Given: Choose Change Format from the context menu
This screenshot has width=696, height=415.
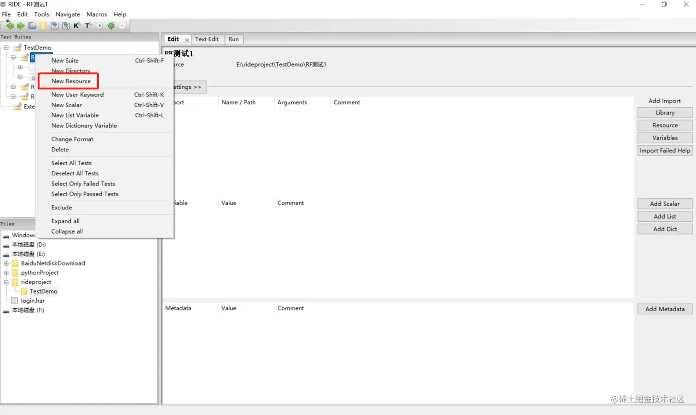Looking at the screenshot, I should [x=105, y=139].
